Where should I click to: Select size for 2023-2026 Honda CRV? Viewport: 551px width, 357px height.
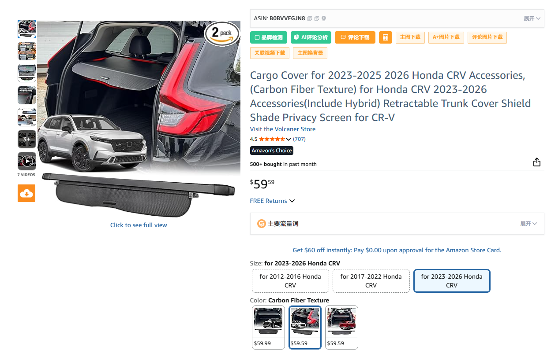coord(452,281)
